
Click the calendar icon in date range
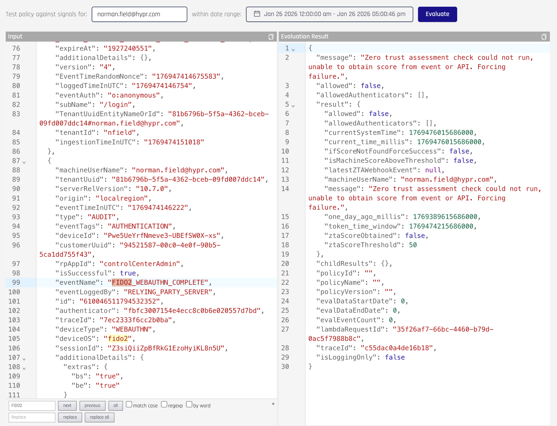257,14
